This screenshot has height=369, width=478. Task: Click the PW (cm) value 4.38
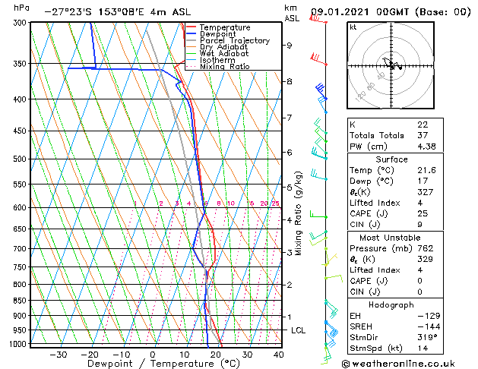[426, 147]
